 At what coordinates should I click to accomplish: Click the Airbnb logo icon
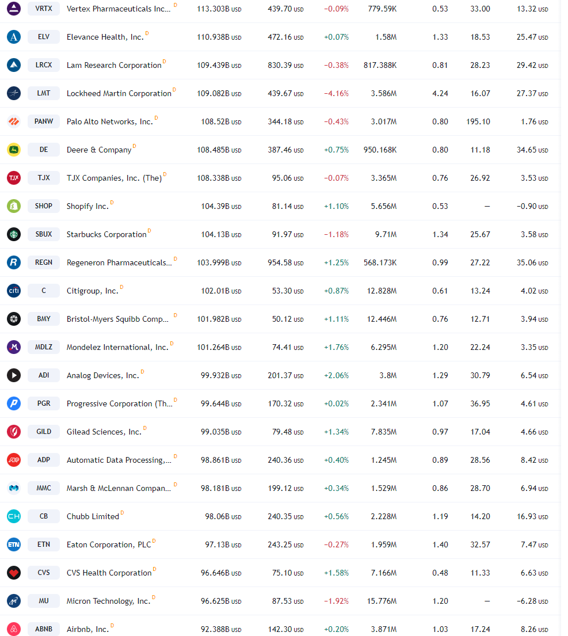coord(14,629)
